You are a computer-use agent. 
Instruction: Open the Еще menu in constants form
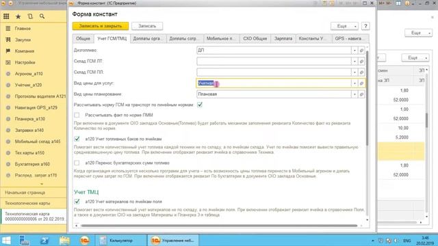(x=344, y=26)
